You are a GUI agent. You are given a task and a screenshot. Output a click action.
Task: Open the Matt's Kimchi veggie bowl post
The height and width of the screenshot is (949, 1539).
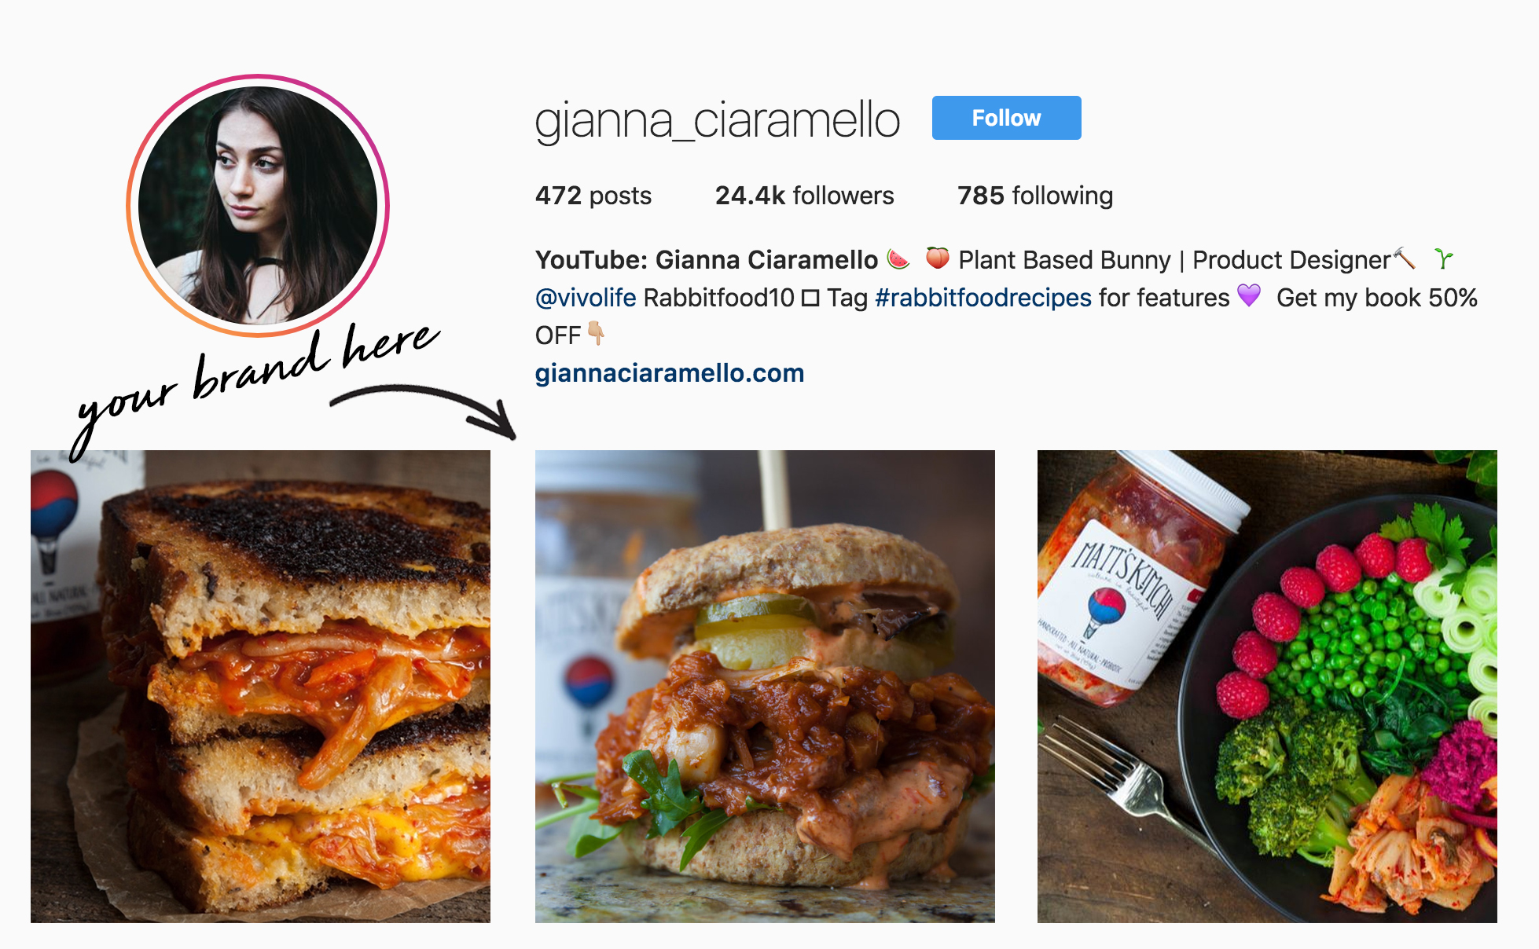click(1267, 686)
